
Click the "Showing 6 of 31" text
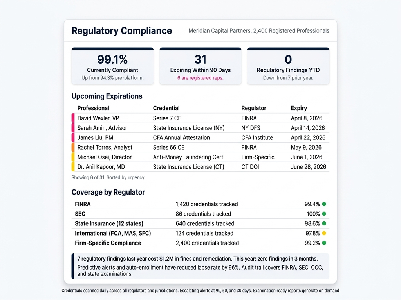point(108,177)
